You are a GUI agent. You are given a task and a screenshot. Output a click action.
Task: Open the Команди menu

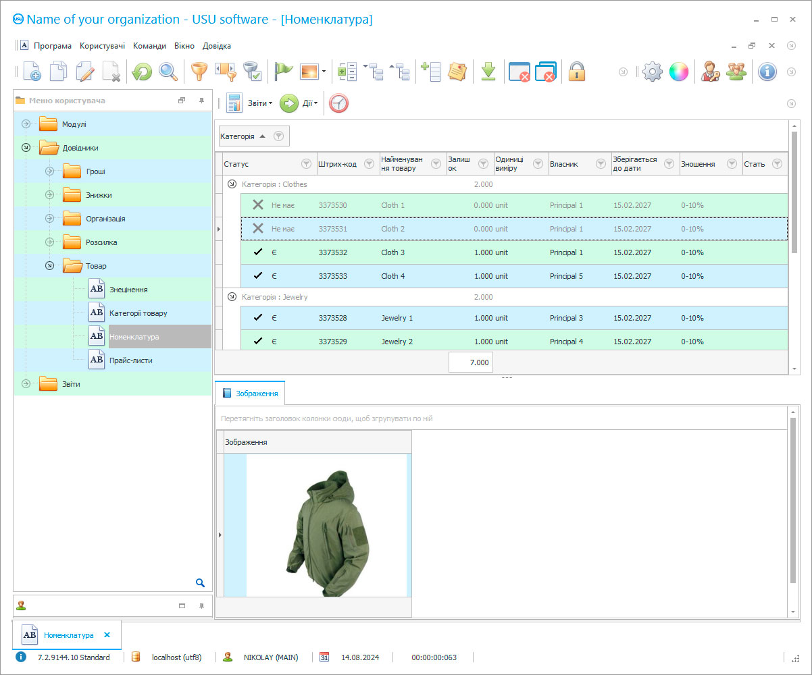click(x=149, y=46)
